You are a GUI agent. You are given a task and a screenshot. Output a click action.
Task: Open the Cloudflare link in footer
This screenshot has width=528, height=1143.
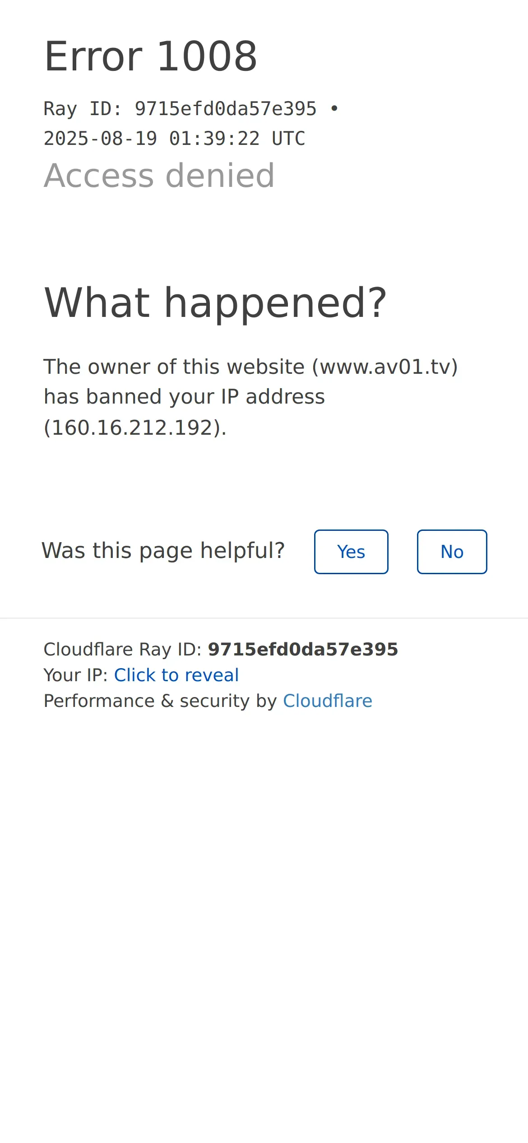point(328,701)
